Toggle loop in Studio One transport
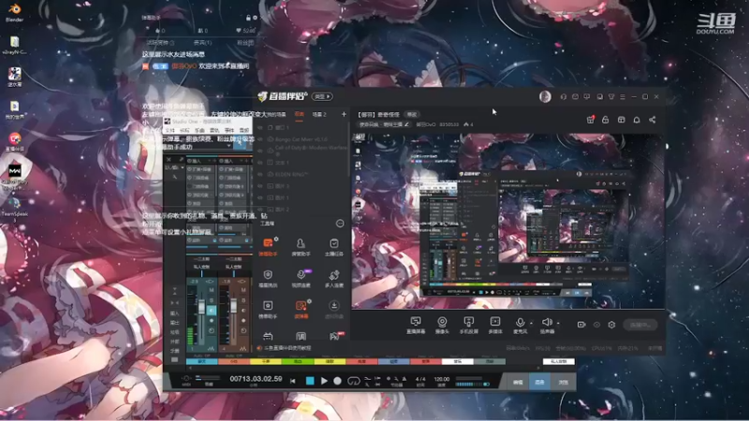The image size is (749, 421). pos(354,381)
